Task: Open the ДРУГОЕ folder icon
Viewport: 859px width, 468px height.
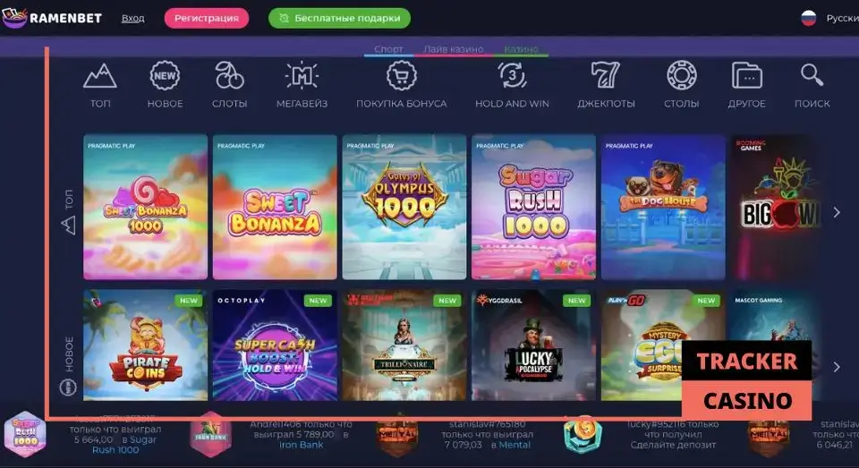Action: pos(746,76)
